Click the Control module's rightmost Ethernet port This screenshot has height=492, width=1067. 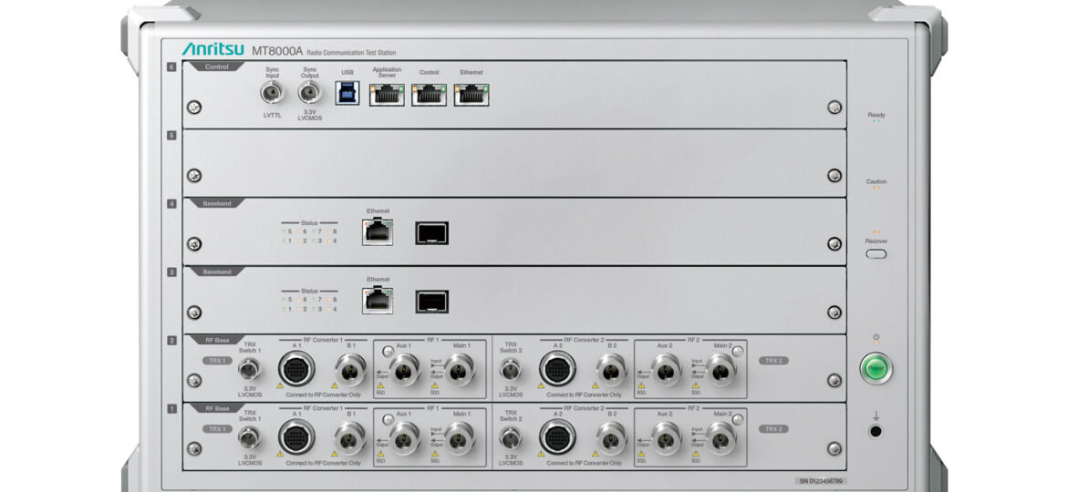pos(471,95)
